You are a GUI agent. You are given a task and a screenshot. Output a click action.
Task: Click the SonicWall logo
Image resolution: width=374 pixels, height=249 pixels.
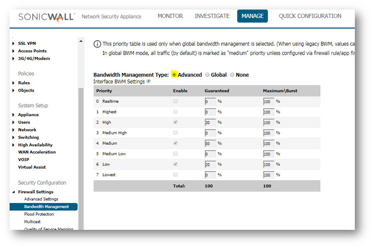46,16
